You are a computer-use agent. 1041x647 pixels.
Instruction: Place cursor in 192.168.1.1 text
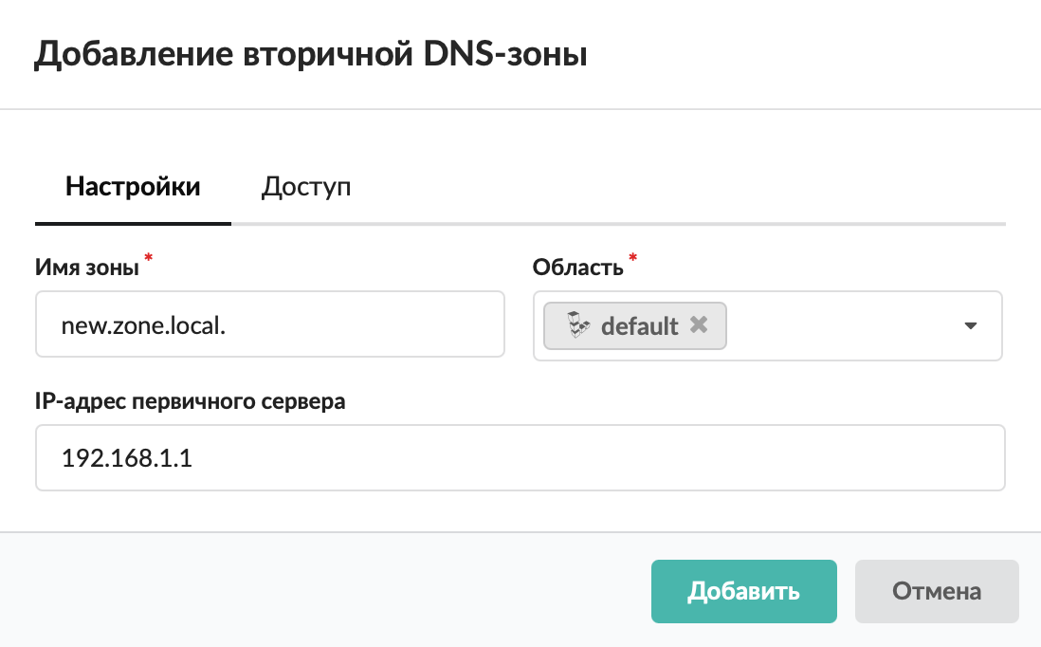(x=119, y=459)
